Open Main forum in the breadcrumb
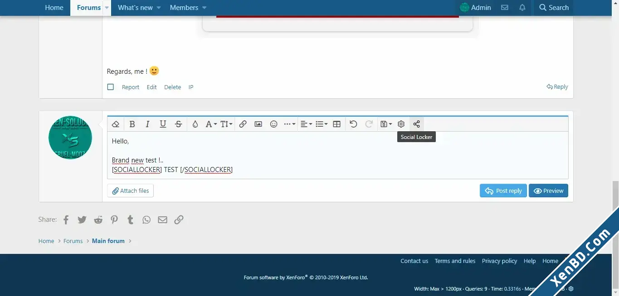Image resolution: width=619 pixels, height=296 pixels. tap(108, 241)
